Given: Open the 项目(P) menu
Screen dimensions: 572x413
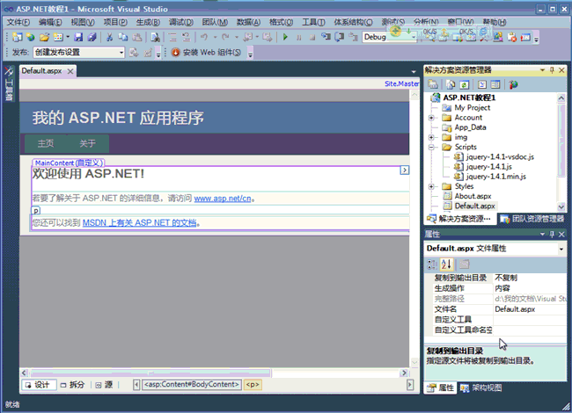Looking at the screenshot, I should pyautogui.click(x=115, y=22).
